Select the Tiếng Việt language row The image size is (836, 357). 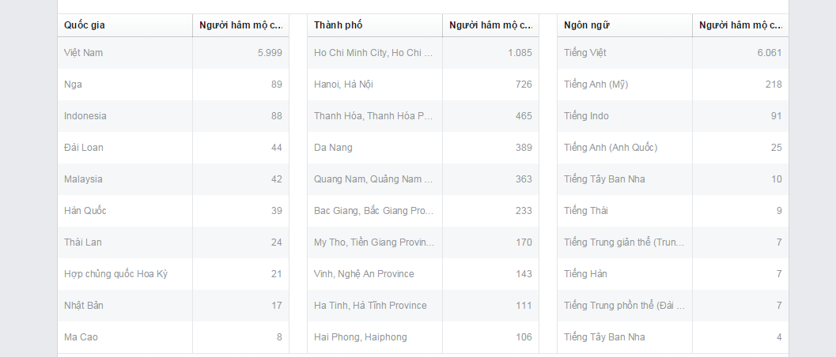tap(585, 53)
